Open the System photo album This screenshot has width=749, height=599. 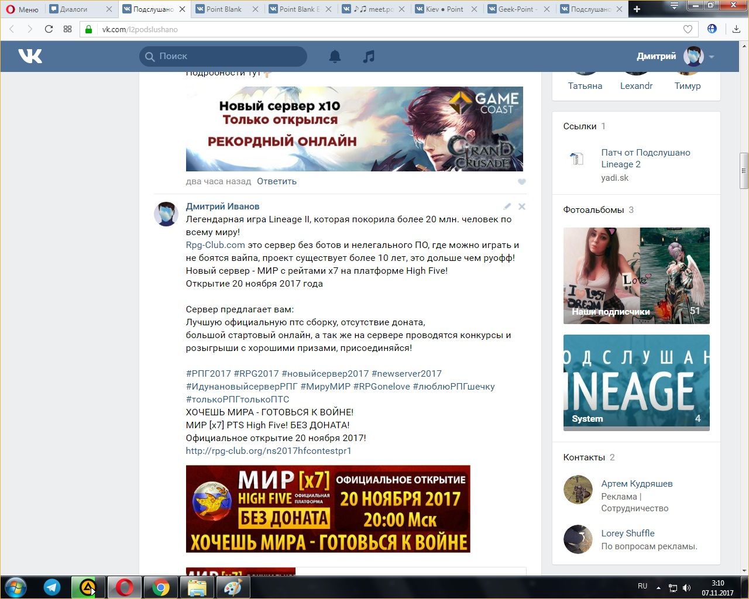point(637,383)
